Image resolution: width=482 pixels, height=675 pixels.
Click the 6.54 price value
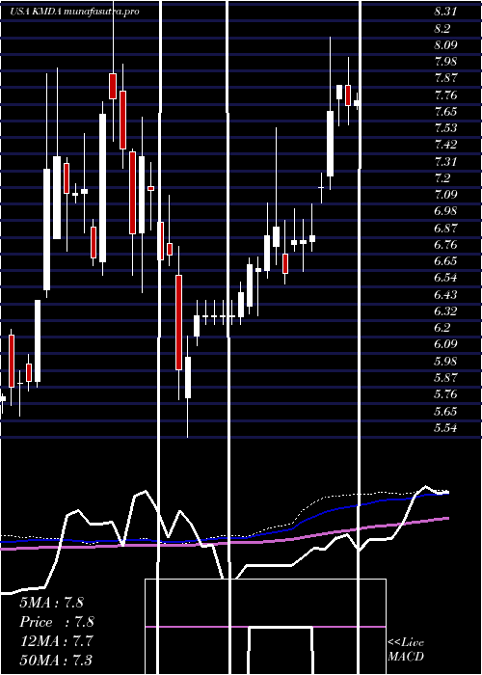click(445, 278)
